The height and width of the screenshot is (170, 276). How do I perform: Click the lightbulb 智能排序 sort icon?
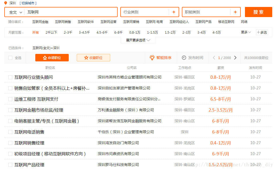click(x=152, y=58)
